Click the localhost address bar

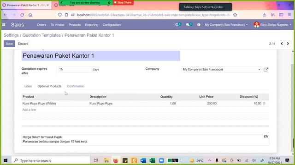point(153,15)
